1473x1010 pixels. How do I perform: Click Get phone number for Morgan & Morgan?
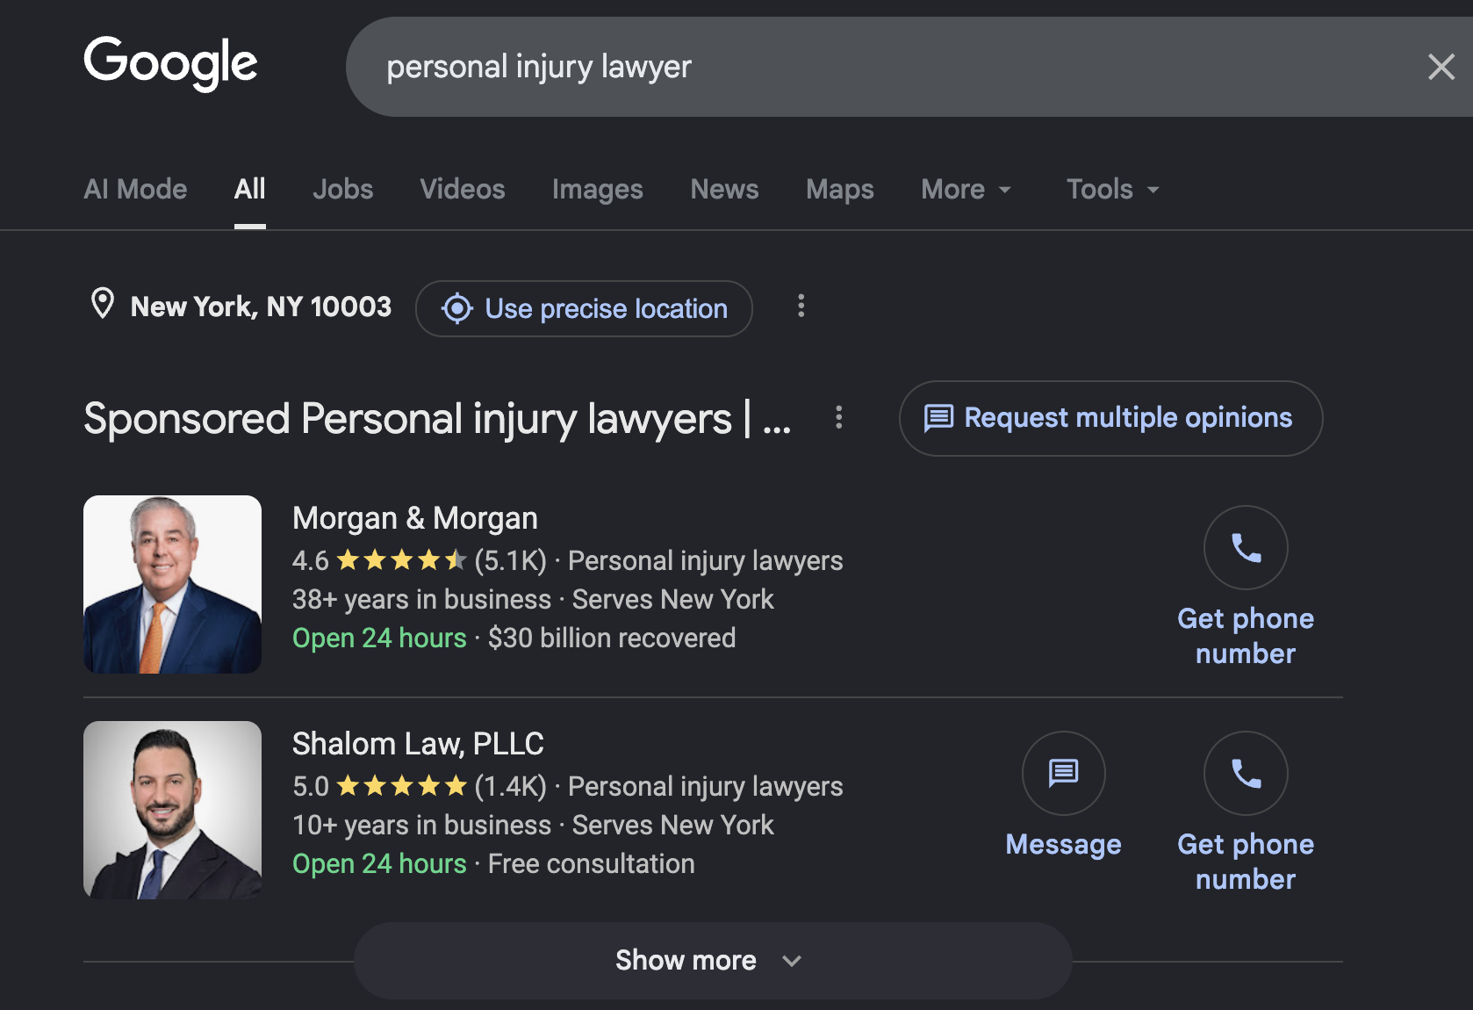pos(1246,636)
